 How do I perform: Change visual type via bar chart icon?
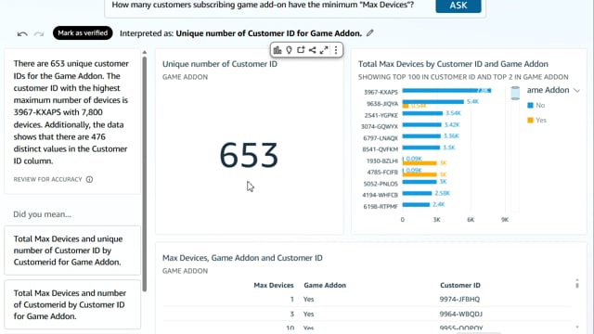tap(278, 50)
